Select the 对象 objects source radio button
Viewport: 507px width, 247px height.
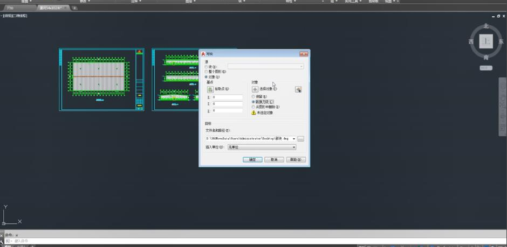point(206,77)
